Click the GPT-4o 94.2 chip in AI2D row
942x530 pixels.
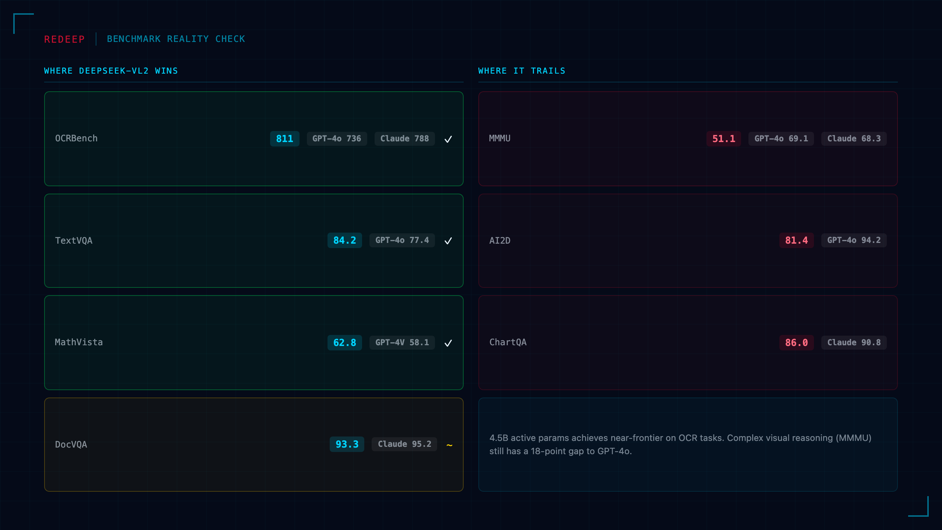coord(854,240)
